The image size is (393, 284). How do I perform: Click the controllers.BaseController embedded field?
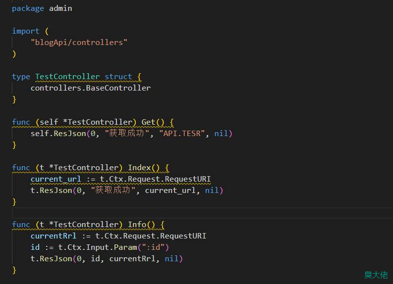[90, 88]
